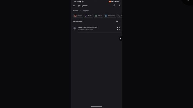
Task: Click the battery indicator in status bar
Action: coord(115,1)
